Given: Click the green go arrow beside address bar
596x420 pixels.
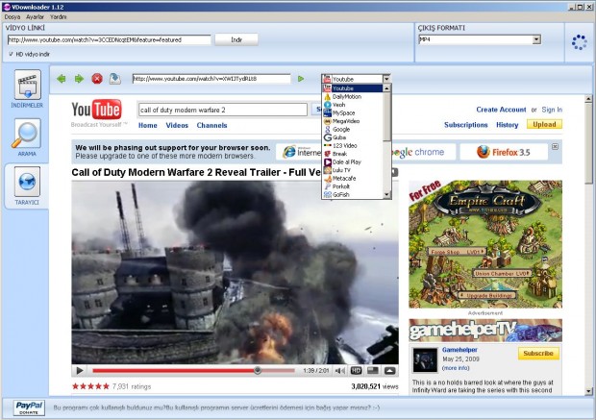Looking at the screenshot, I should point(301,79).
